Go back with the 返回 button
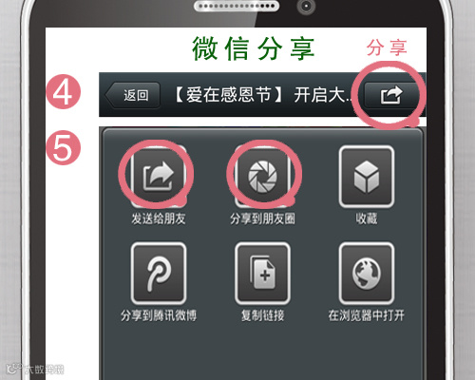Viewport: 475px width, 380px height. click(133, 95)
